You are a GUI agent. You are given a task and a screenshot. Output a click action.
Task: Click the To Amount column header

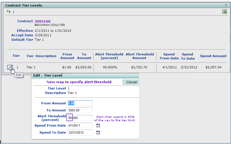click(84, 56)
